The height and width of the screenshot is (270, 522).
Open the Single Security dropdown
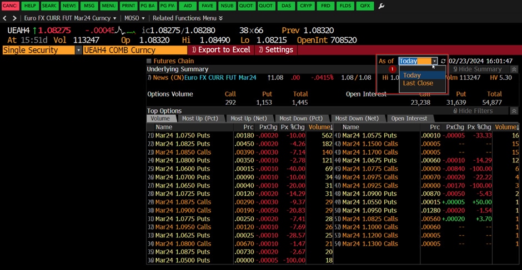[78, 50]
